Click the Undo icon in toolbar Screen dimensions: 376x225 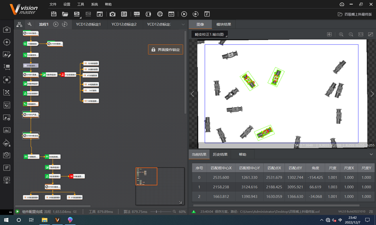pos(77,14)
